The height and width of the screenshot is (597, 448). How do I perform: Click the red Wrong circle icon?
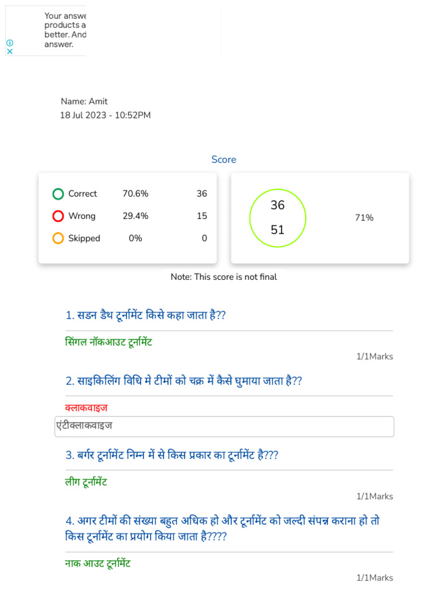click(58, 216)
